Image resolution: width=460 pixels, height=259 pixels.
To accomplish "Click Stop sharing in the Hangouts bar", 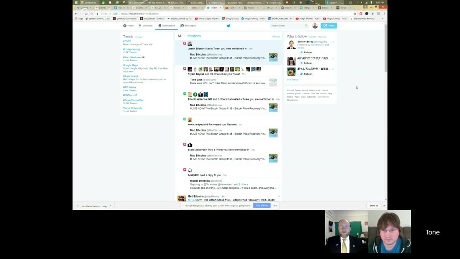I will pyautogui.click(x=262, y=205).
